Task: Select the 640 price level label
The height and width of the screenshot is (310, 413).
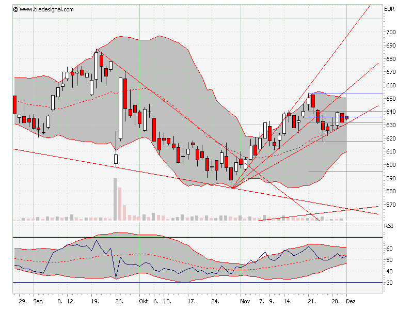Action: coord(391,112)
